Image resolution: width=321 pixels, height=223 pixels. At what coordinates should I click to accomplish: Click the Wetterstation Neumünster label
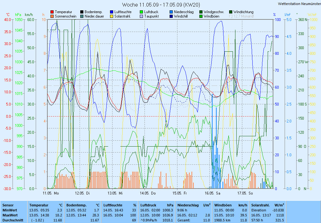click(x=299, y=4)
